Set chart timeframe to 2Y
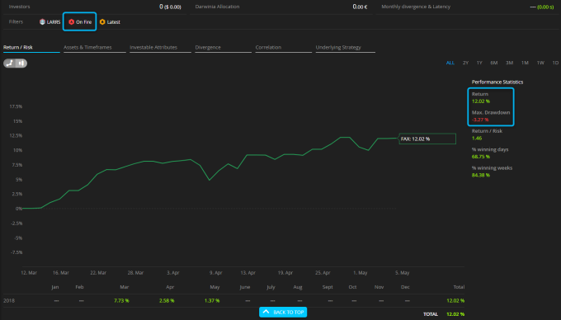Image resolution: width=561 pixels, height=320 pixels. [465, 63]
